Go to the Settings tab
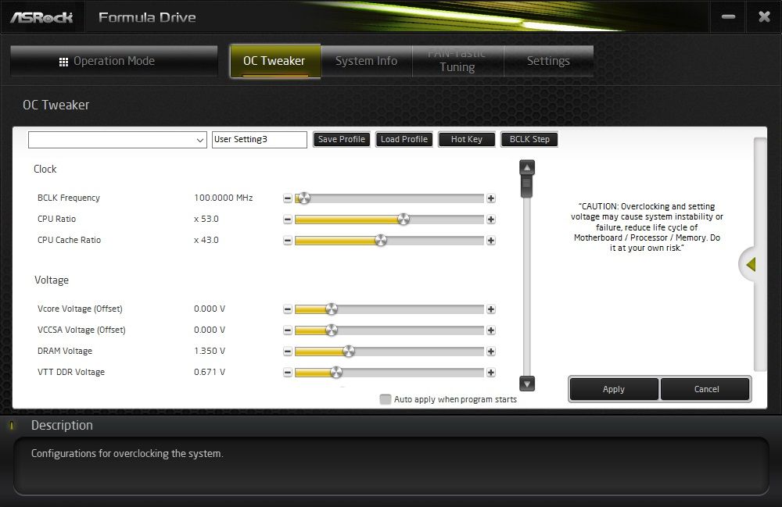This screenshot has width=782, height=507. click(549, 61)
